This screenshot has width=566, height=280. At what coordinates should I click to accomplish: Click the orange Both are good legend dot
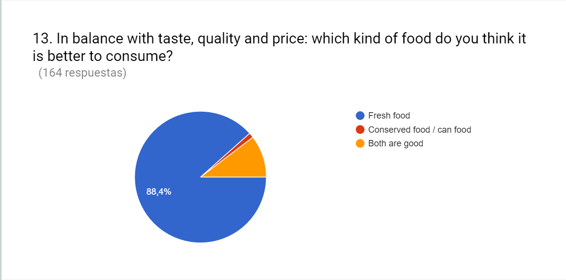click(360, 143)
